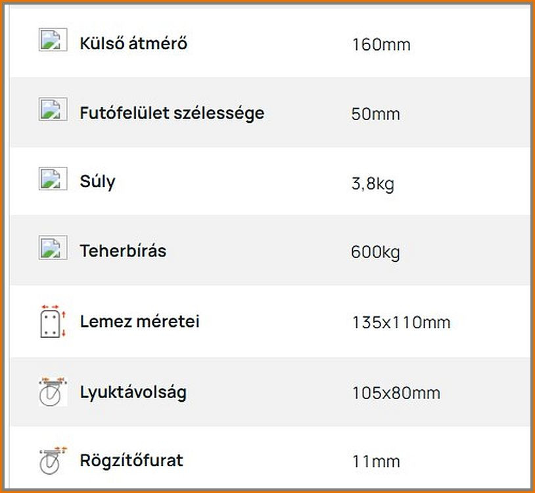Select the Futófelület szélessége label
The width and height of the screenshot is (535, 493).
coord(172,113)
